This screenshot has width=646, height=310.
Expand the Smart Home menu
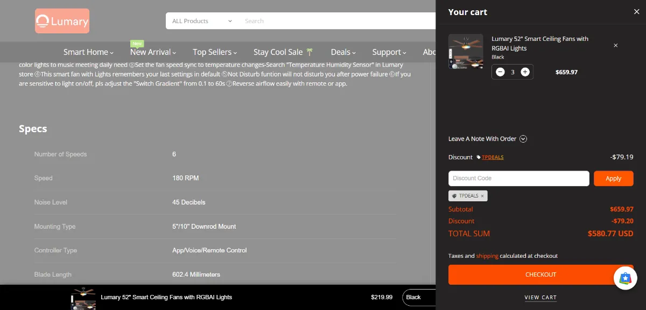pyautogui.click(x=88, y=52)
